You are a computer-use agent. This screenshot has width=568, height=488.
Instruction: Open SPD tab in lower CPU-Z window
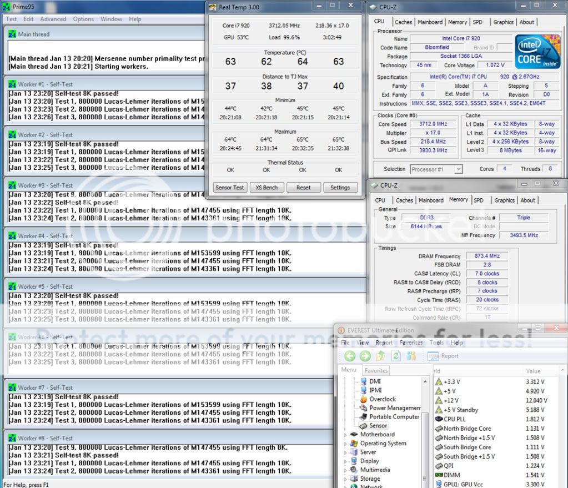(479, 200)
